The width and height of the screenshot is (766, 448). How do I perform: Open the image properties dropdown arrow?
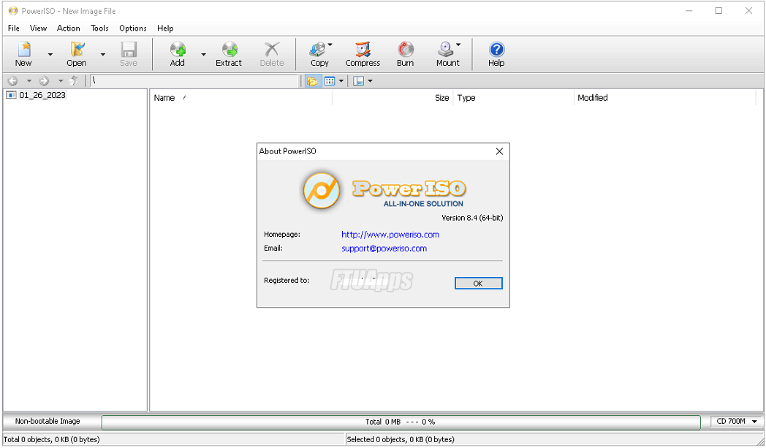(x=370, y=81)
